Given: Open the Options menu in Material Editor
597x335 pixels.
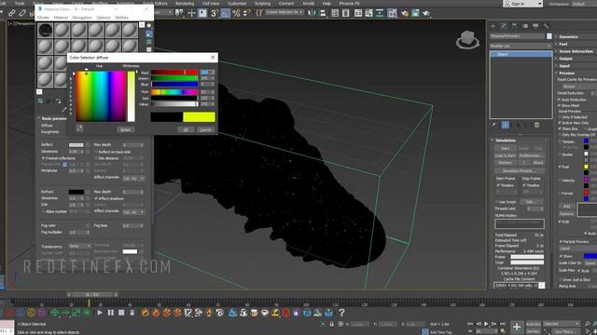Looking at the screenshot, I should click(x=104, y=18).
